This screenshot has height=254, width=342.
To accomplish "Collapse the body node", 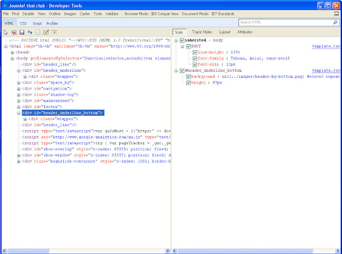I will pos(12,58).
